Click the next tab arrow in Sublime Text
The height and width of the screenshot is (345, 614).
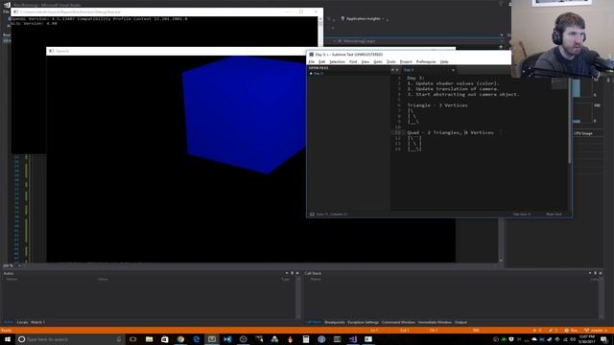point(397,70)
